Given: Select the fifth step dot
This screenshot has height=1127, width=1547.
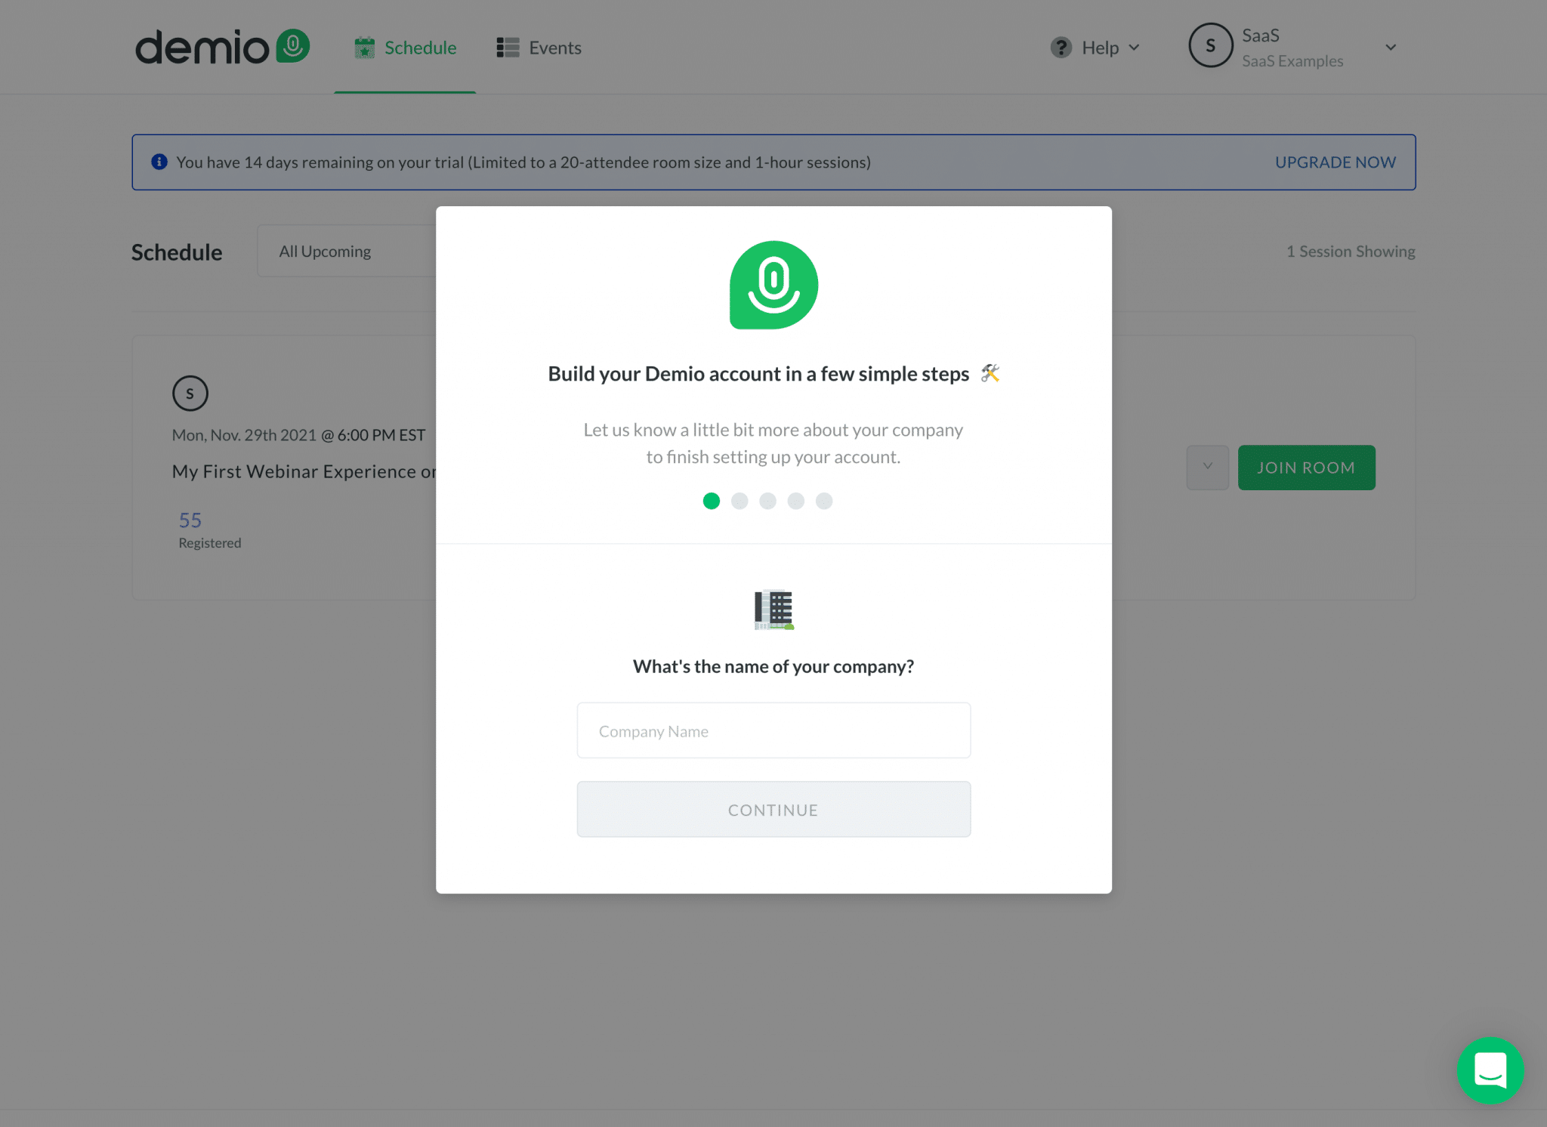Looking at the screenshot, I should coord(824,501).
